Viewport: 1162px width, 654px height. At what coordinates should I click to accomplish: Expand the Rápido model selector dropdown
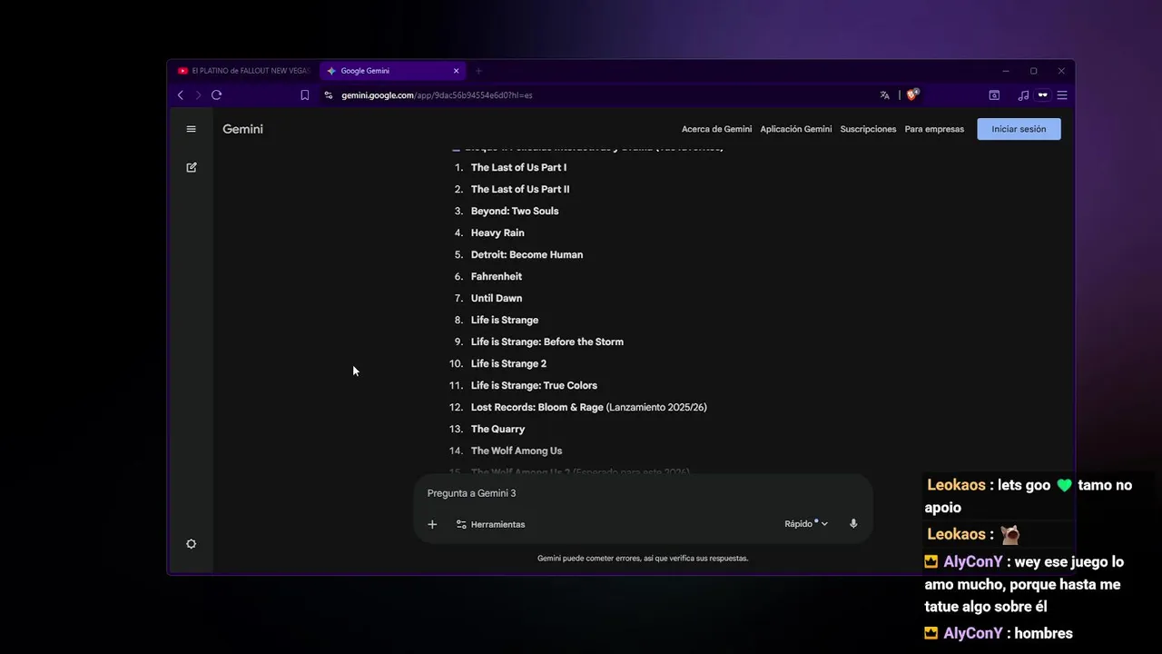[x=806, y=524]
